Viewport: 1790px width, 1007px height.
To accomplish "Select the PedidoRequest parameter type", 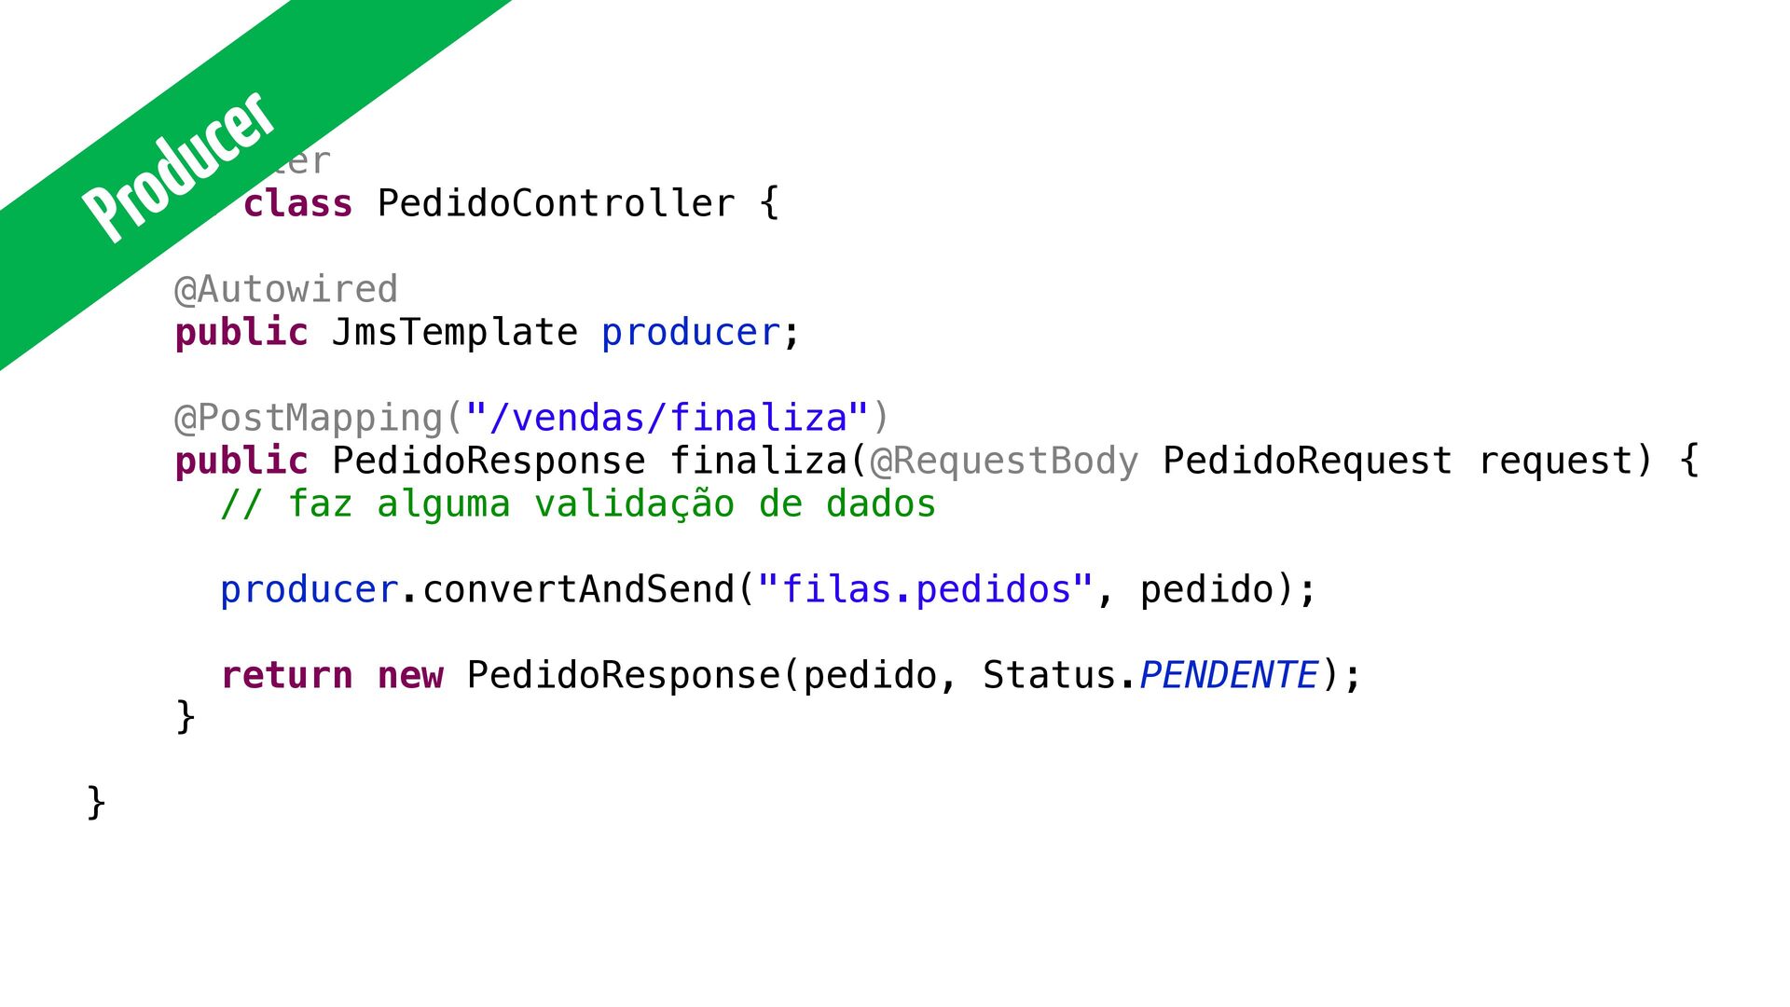I will coord(1308,461).
